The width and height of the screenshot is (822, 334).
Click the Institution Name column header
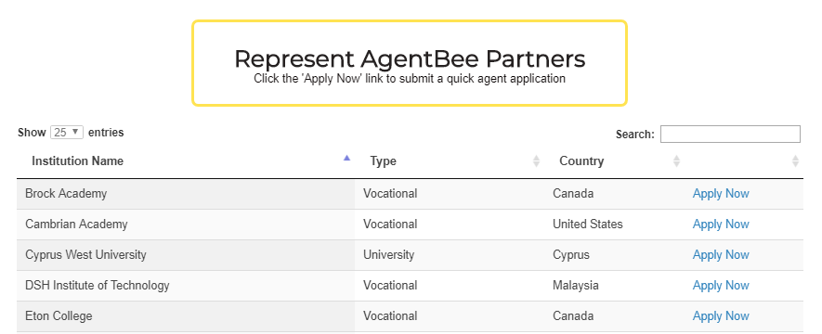click(x=78, y=161)
